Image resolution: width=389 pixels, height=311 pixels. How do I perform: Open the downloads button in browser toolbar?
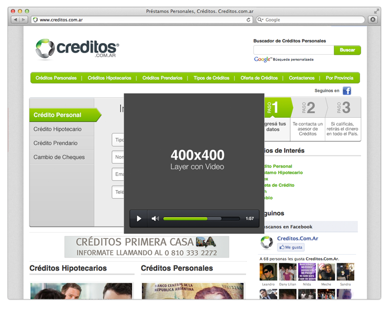(373, 19)
